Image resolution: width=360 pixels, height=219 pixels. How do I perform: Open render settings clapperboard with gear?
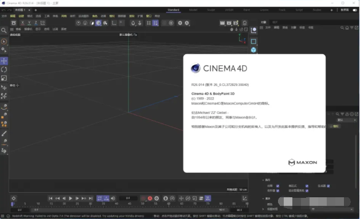pyautogui.click(x=236, y=23)
